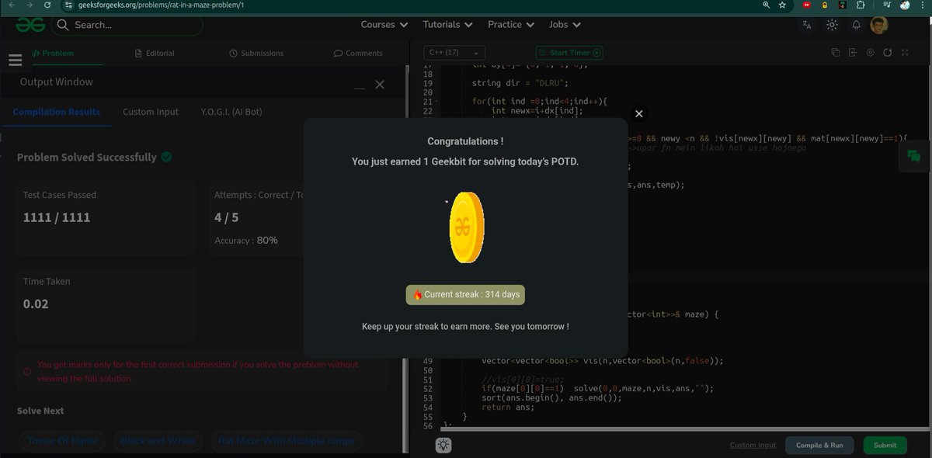Expand the Courses menu

(384, 25)
